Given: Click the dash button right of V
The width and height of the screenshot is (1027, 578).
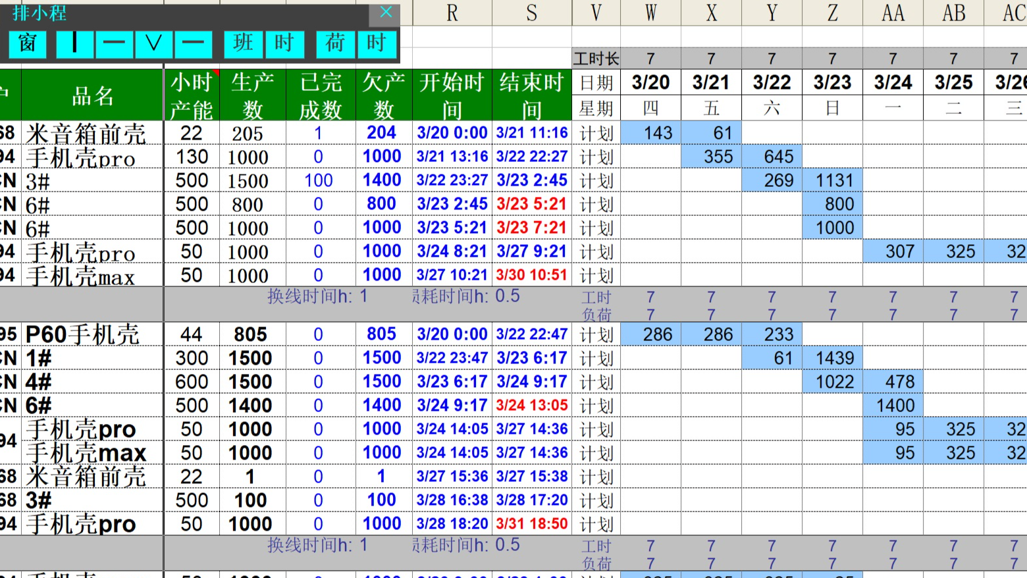Looking at the screenshot, I should click(193, 44).
